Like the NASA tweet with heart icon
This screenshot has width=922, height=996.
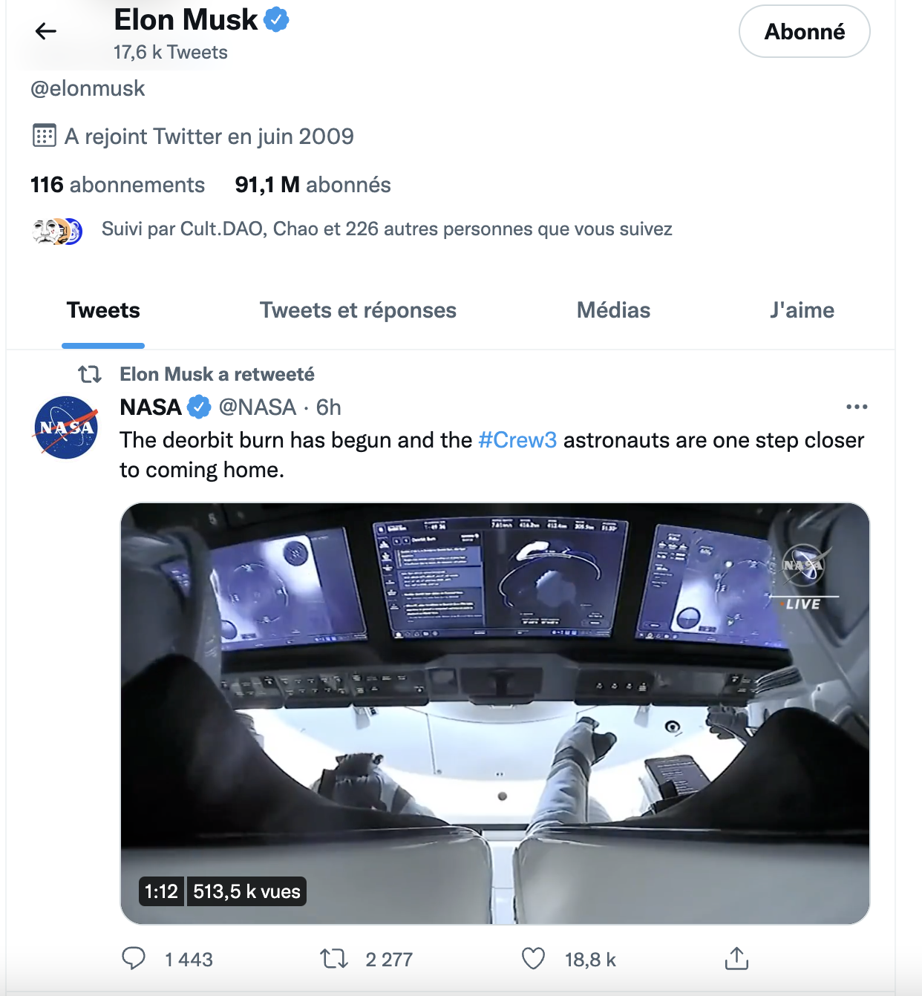(533, 959)
